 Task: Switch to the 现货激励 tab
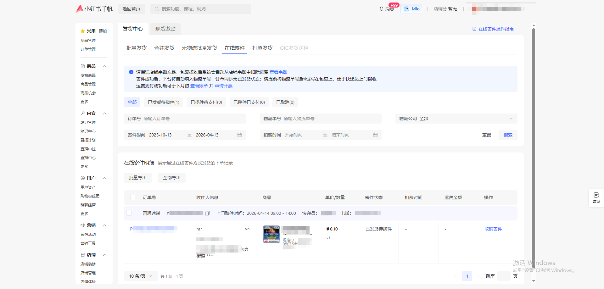pos(165,29)
